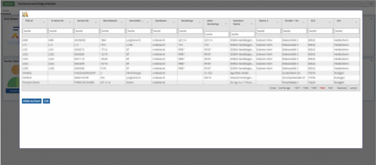
Task: Sort by Alter Gerätetyp column arrow
Action: (x=226, y=24)
